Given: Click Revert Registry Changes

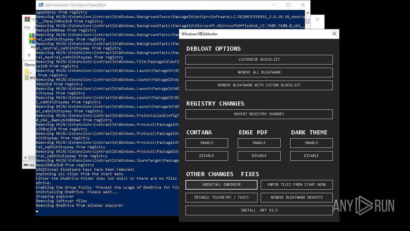Looking at the screenshot, I should click(x=259, y=114).
